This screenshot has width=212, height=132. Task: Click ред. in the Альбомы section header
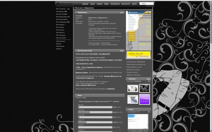[148, 79]
